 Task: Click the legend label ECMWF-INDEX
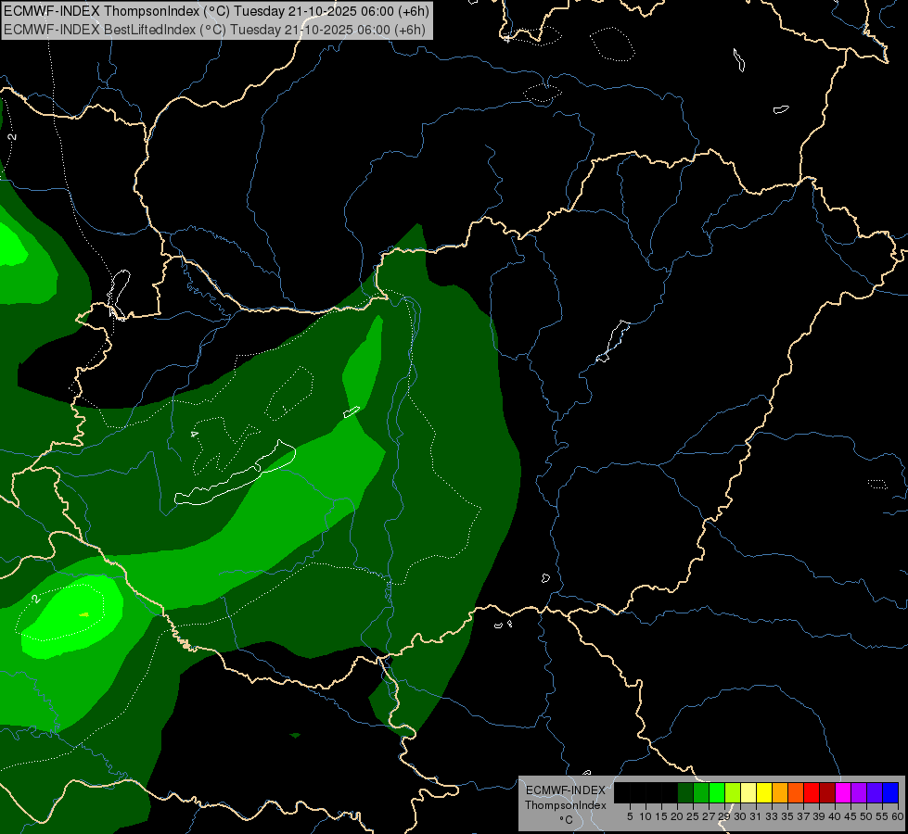566,790
